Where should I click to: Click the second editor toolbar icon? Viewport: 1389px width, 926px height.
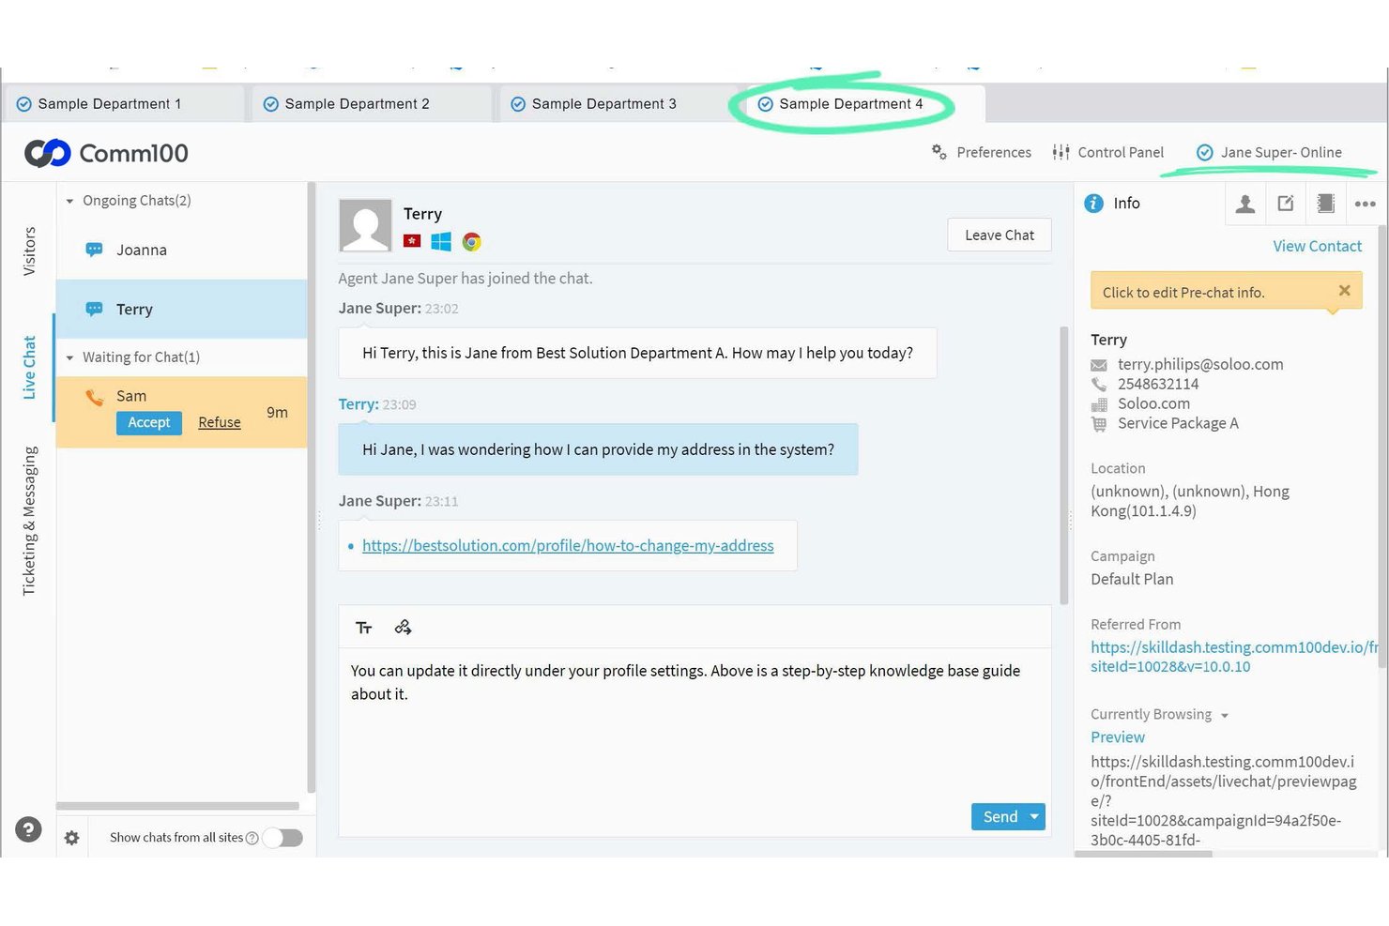[403, 627]
